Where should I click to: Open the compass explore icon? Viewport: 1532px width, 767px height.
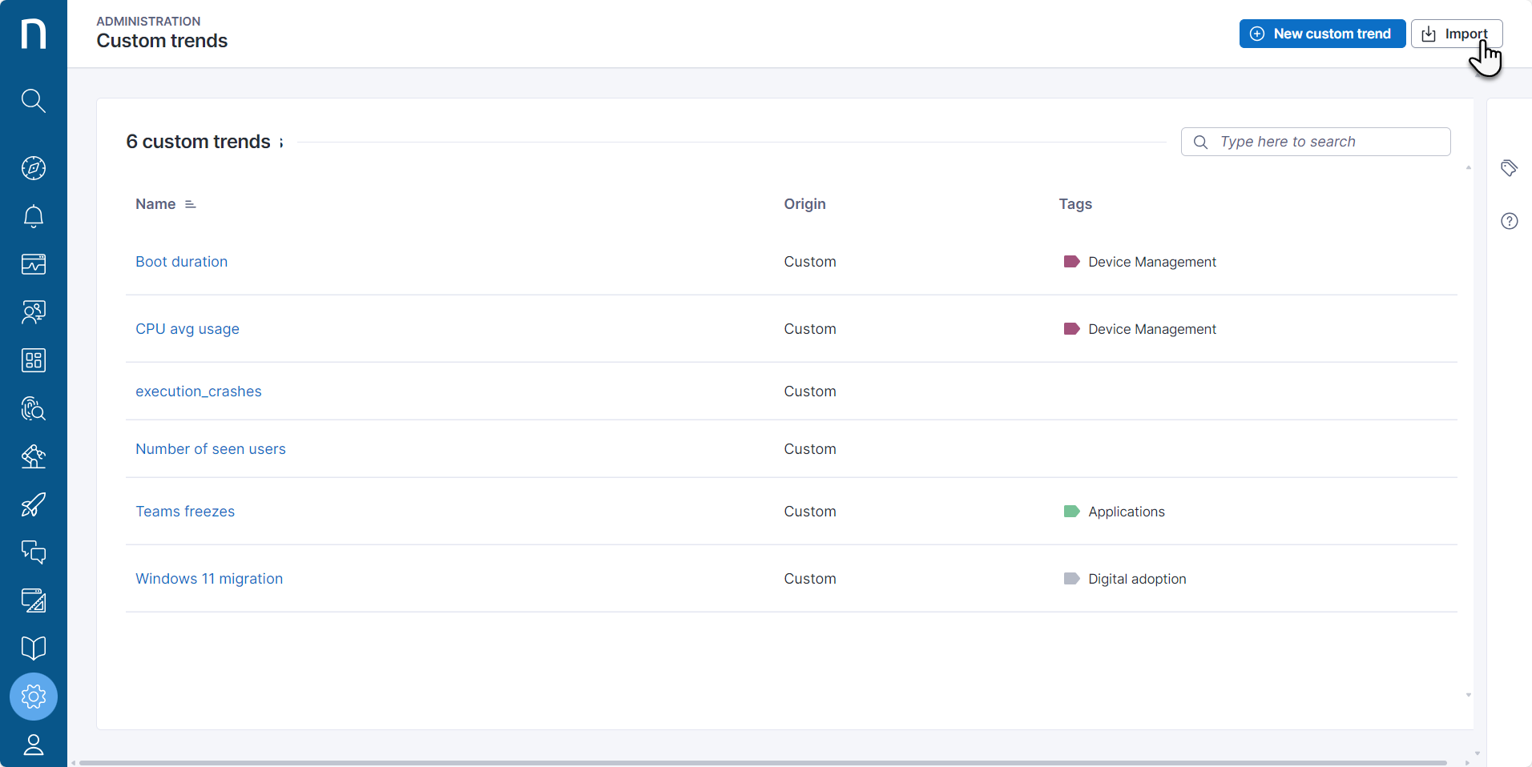point(33,168)
